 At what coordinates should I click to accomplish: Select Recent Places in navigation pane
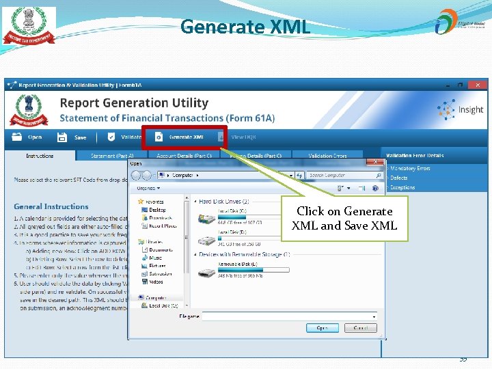point(159,226)
